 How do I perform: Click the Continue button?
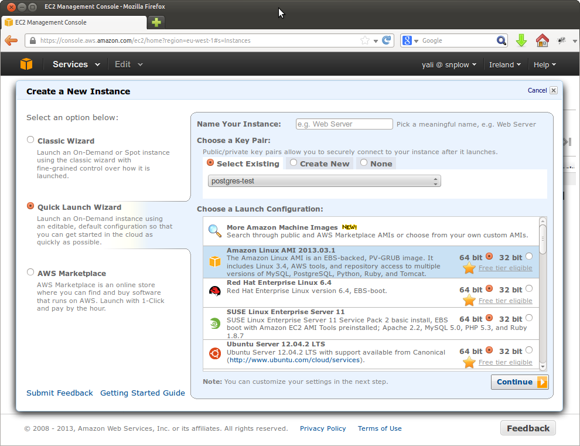[519, 382]
